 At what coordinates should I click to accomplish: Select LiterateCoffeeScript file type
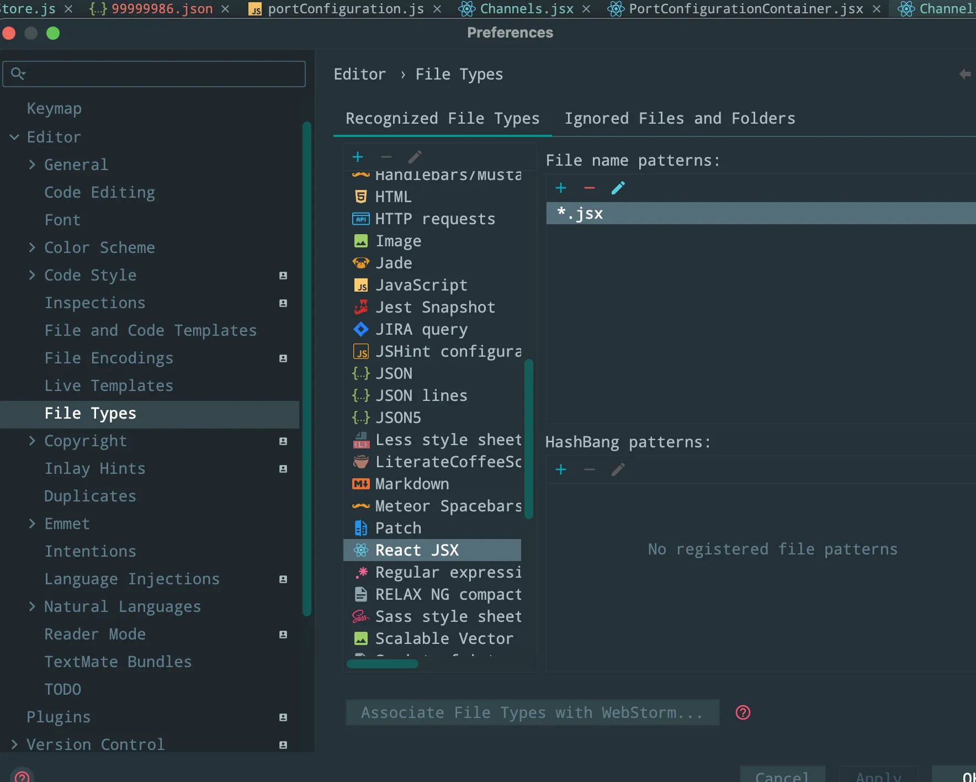pyautogui.click(x=432, y=462)
